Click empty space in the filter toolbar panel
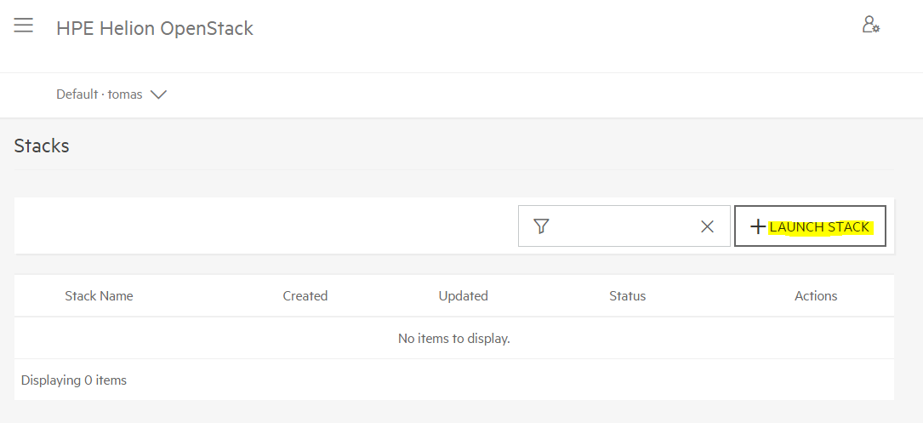Viewport: 923px width, 423px height. [265, 226]
